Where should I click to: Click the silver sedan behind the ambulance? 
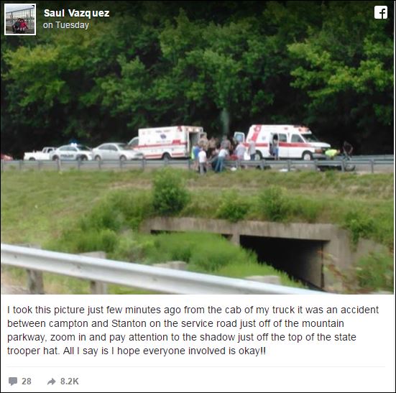(116, 151)
